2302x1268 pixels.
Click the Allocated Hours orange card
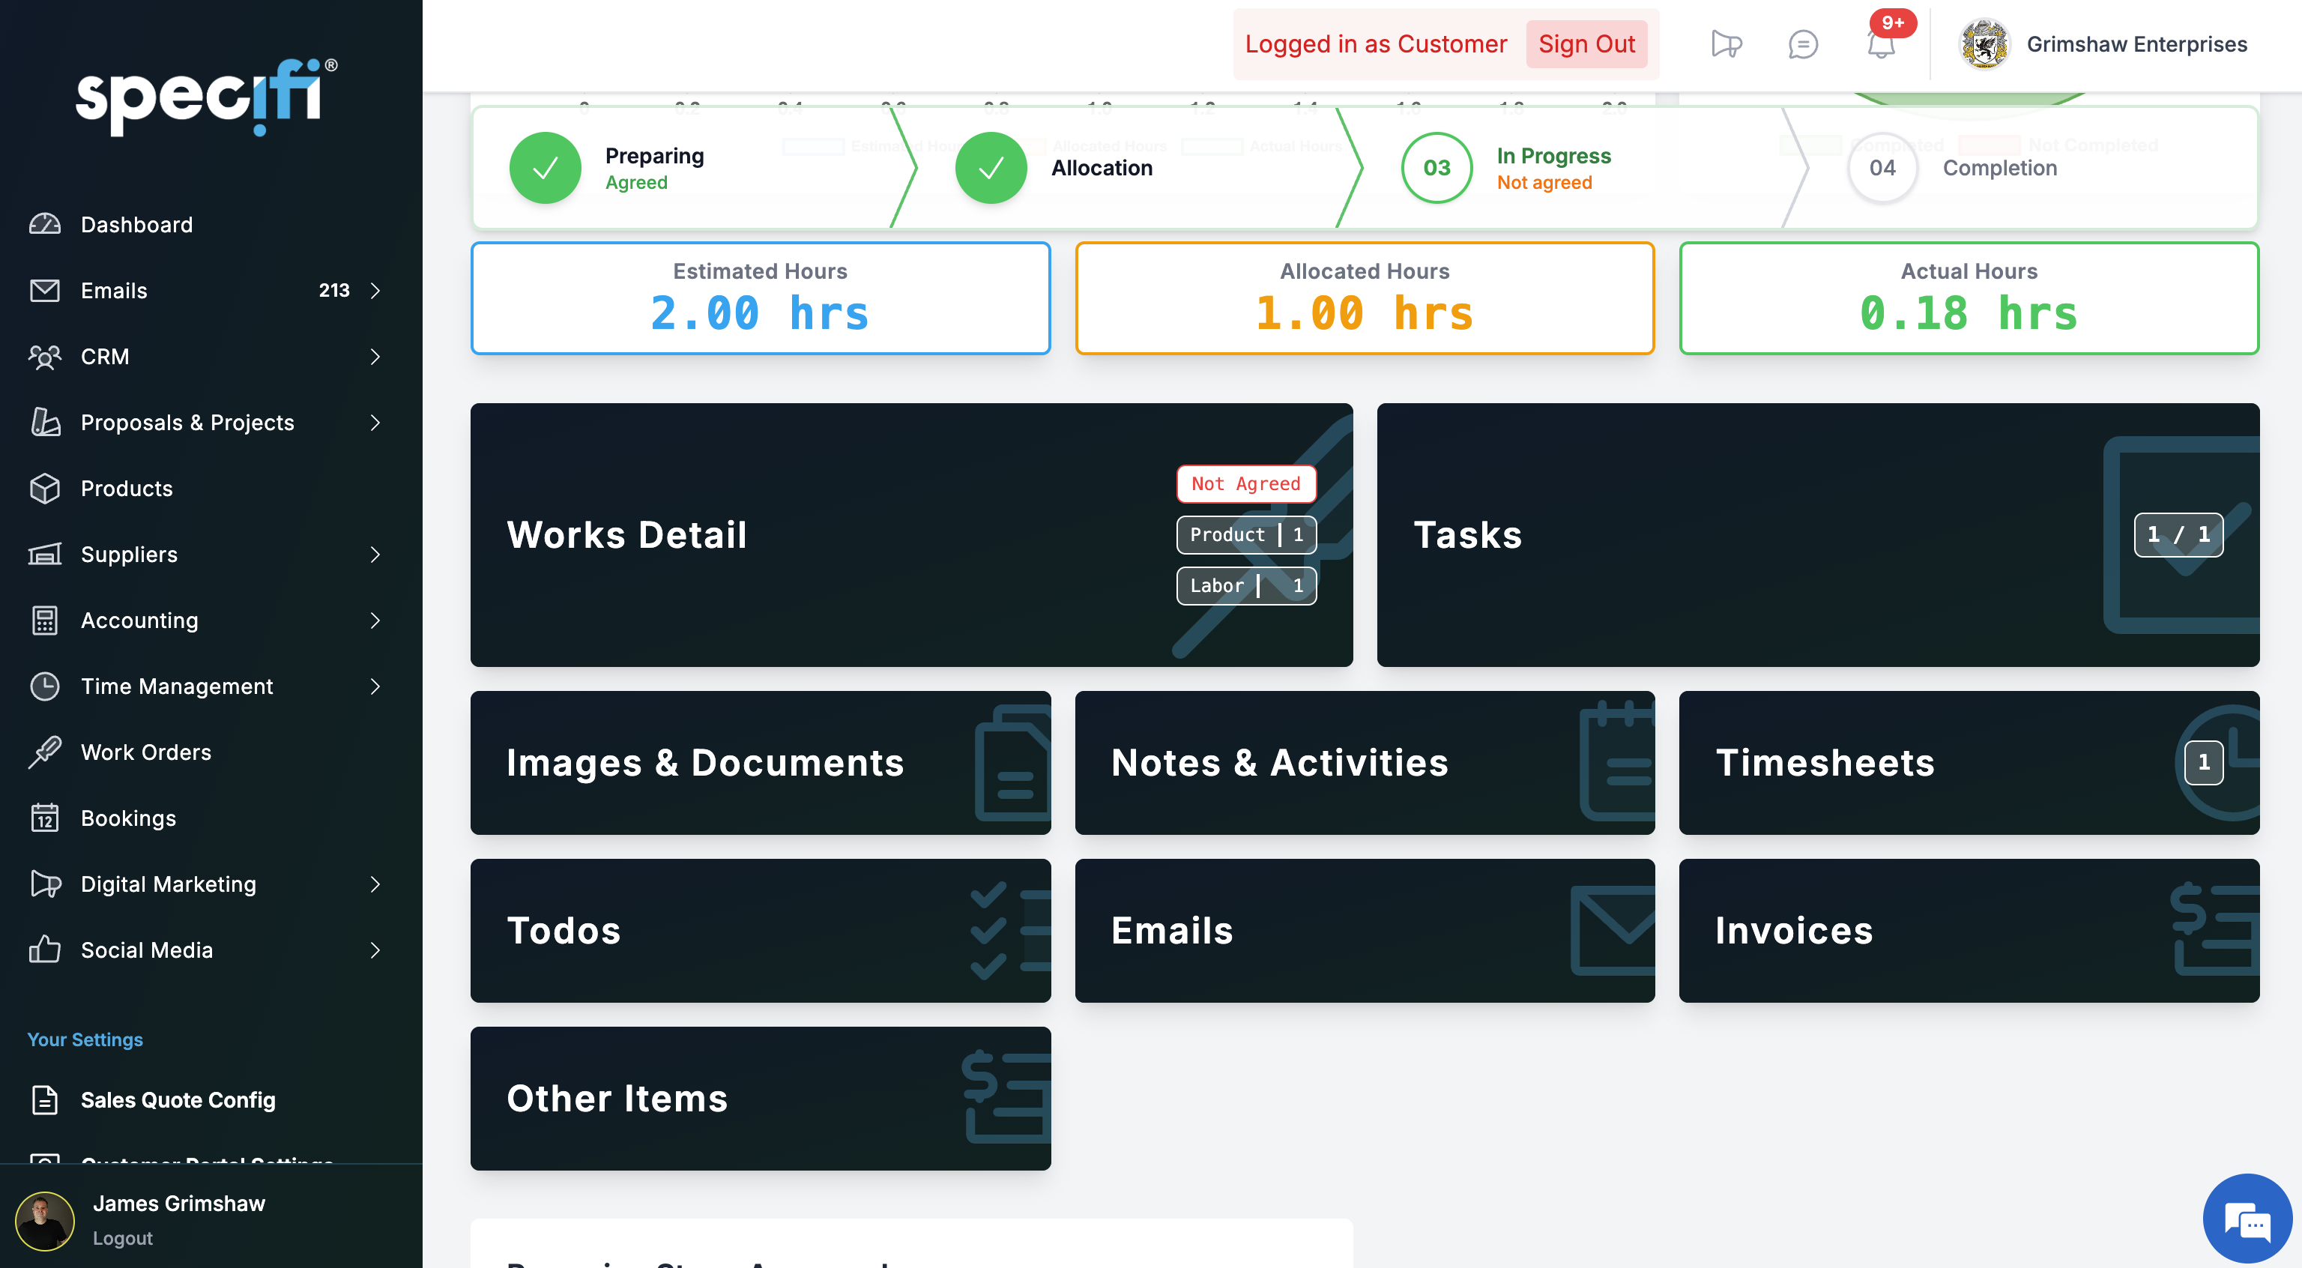[x=1364, y=298]
